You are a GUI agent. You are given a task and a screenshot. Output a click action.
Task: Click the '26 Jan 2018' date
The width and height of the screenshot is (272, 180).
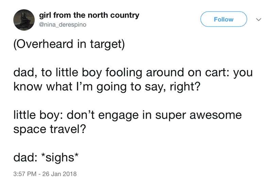click(60, 174)
